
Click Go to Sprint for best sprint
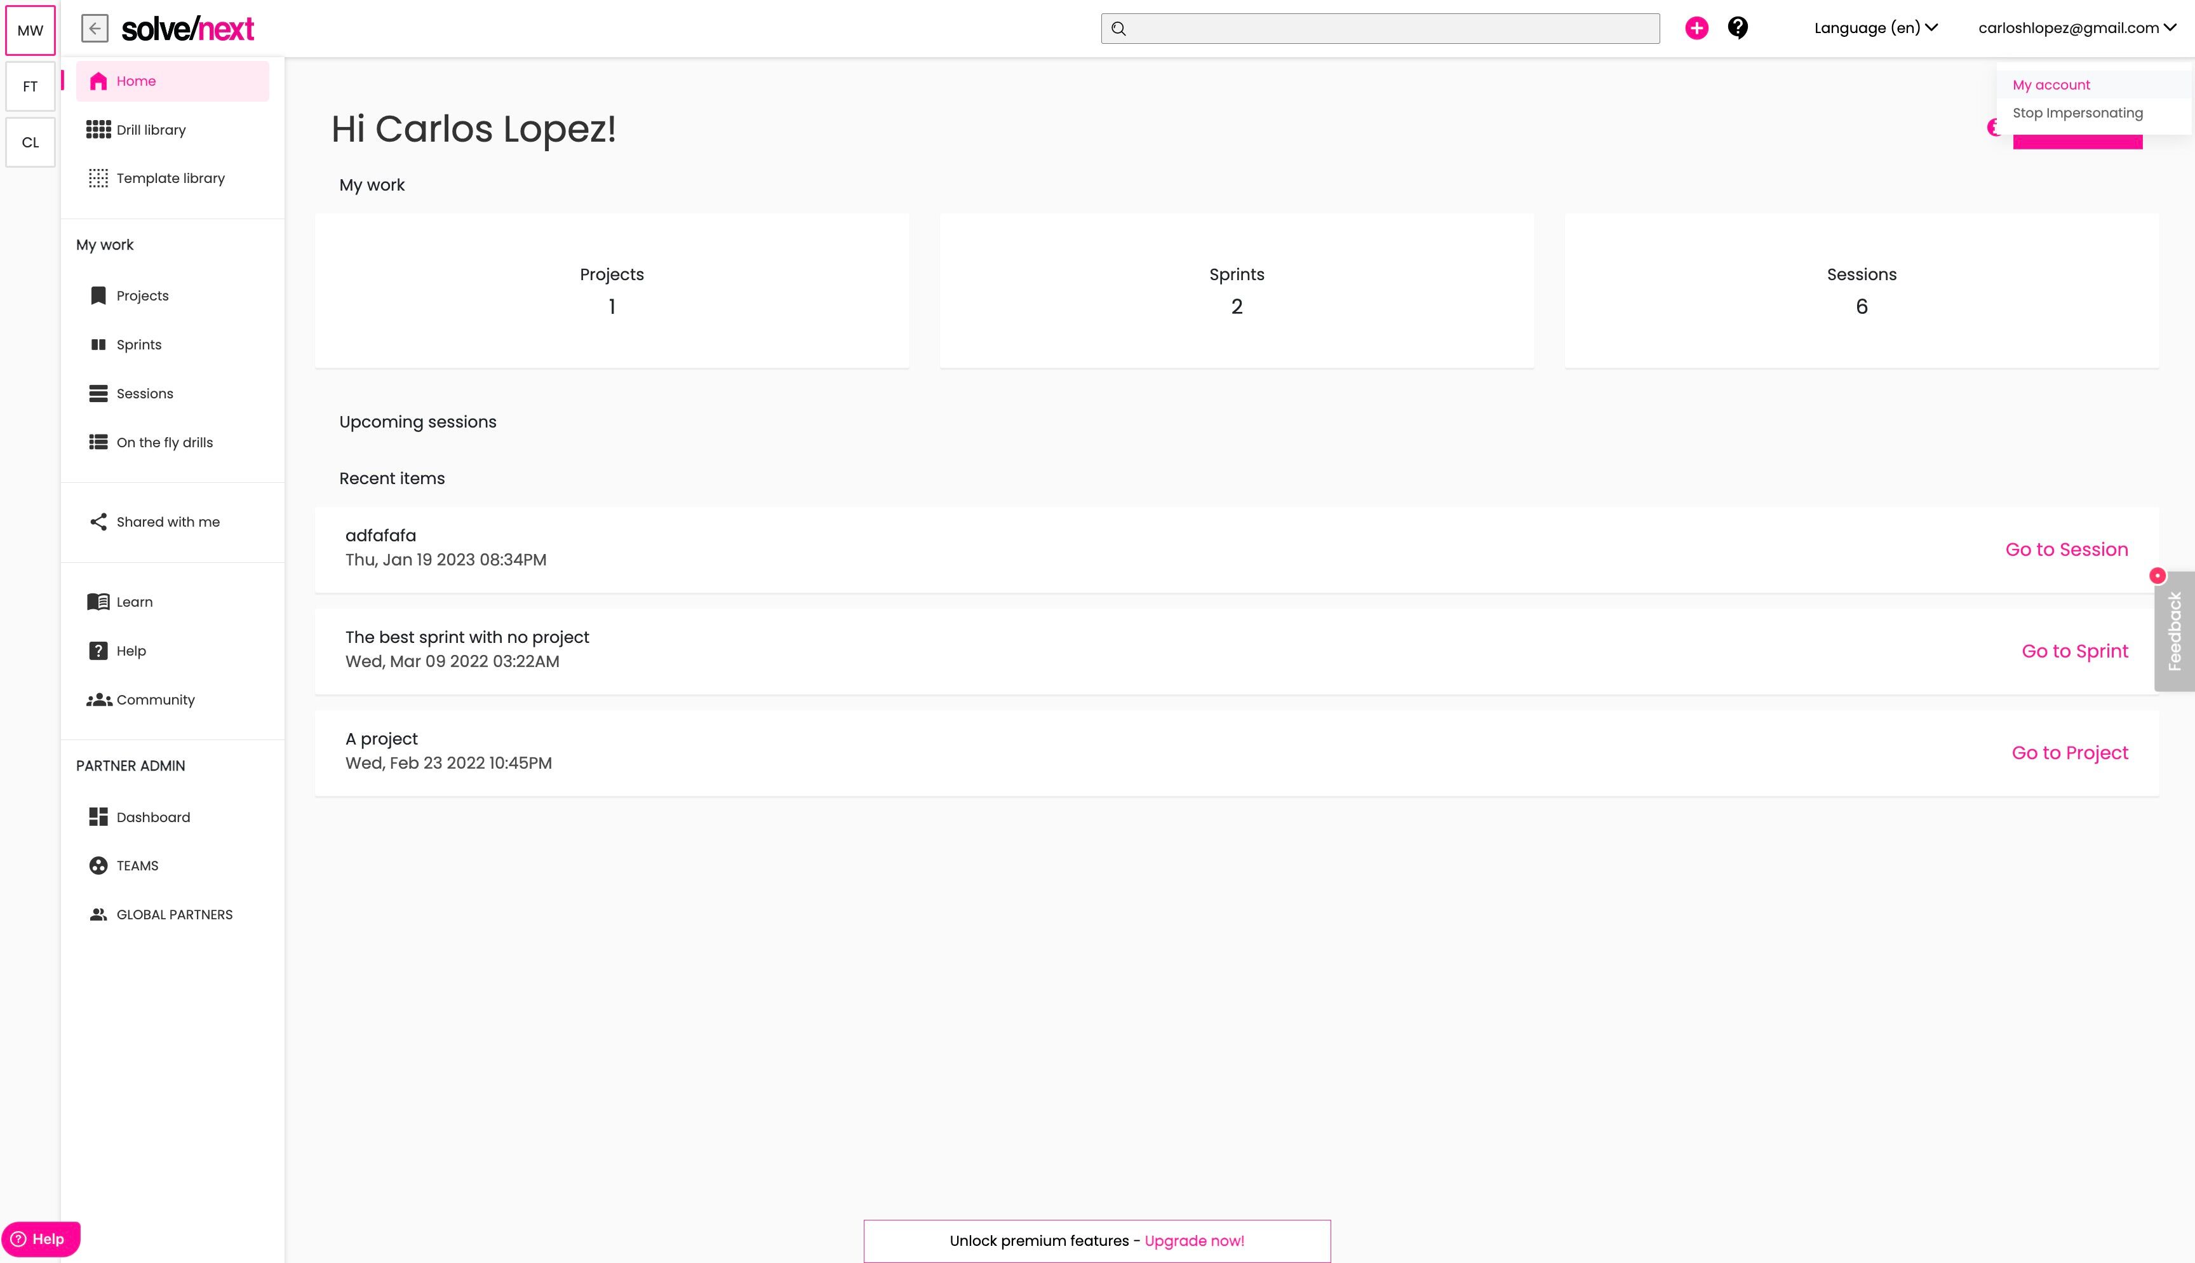click(2074, 651)
